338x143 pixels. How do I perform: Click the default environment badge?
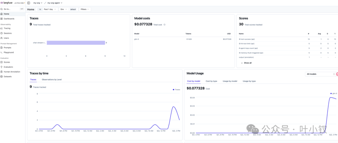click(73, 9)
